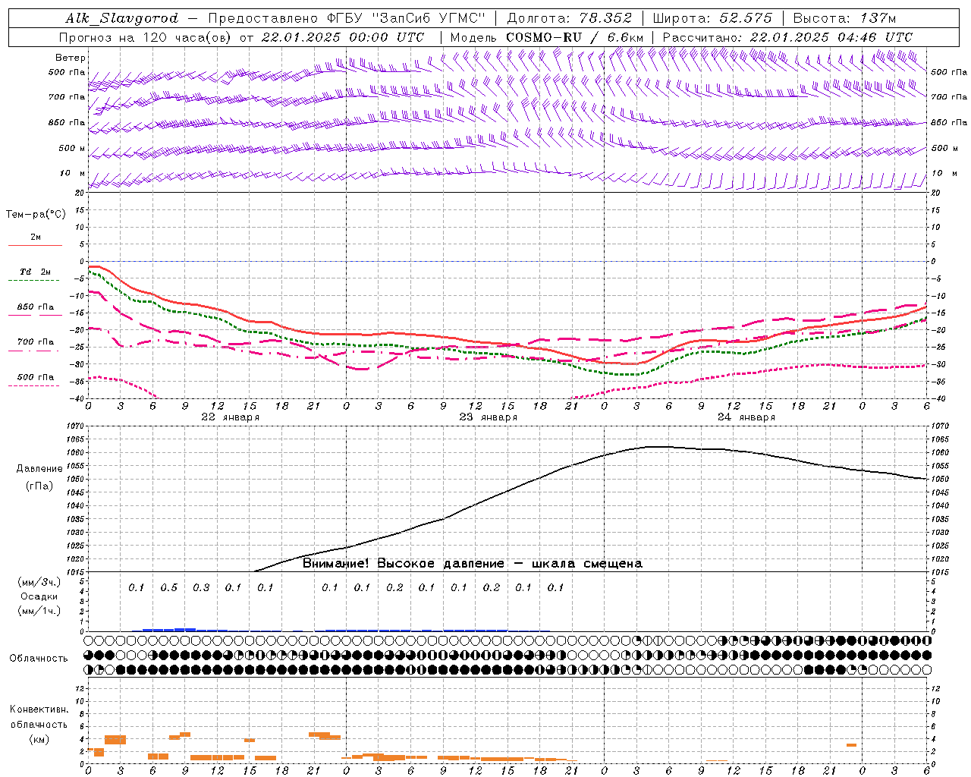Click the '(гПа)' unit label under Давление
This screenshot has height=777, width=971.
39,486
